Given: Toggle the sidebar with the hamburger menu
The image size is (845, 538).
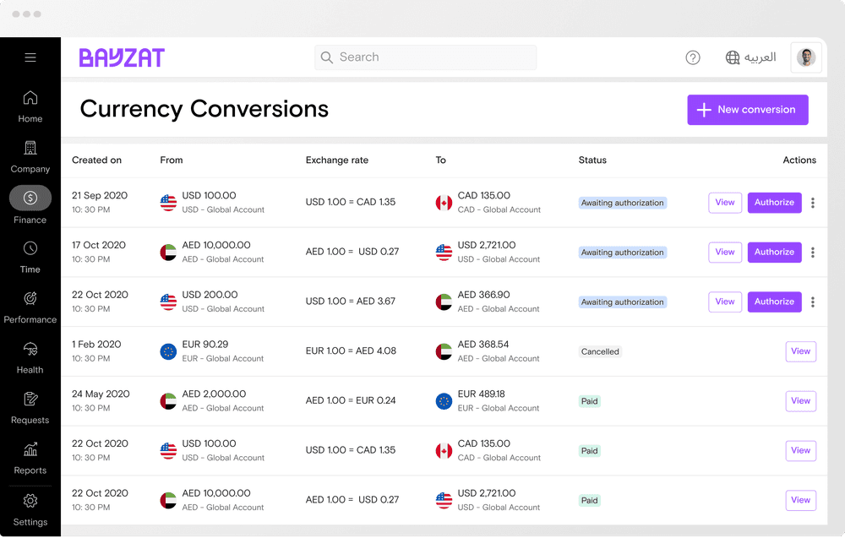Looking at the screenshot, I should tap(30, 57).
